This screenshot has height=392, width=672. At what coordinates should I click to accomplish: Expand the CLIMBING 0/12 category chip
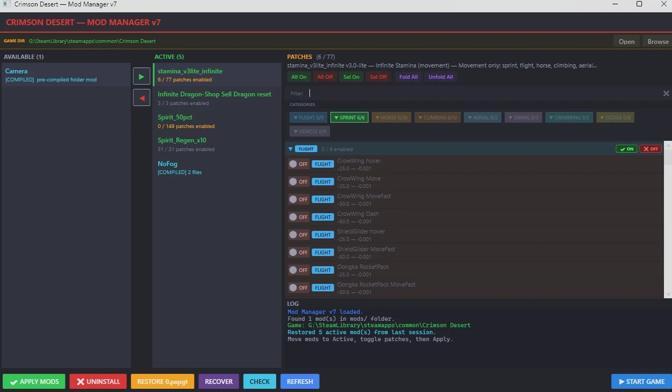438,117
